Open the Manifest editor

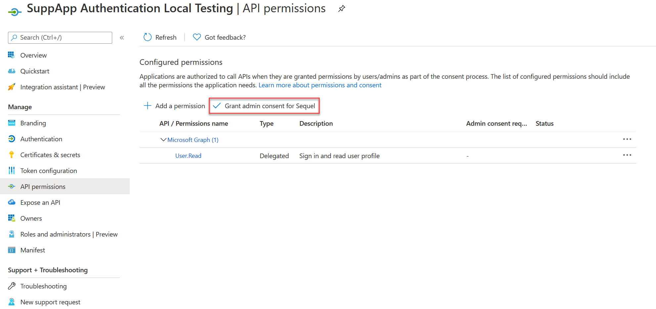pyautogui.click(x=33, y=250)
